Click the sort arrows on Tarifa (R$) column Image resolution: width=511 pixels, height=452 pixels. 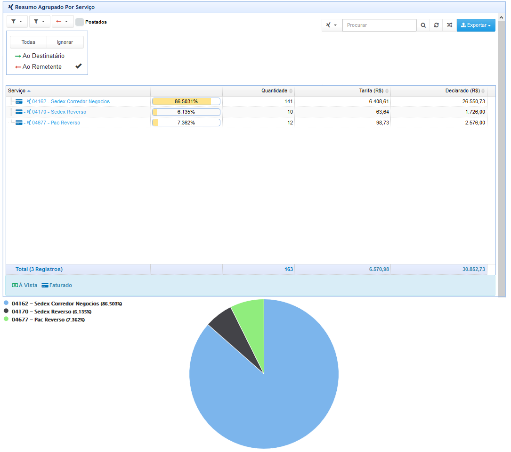387,90
